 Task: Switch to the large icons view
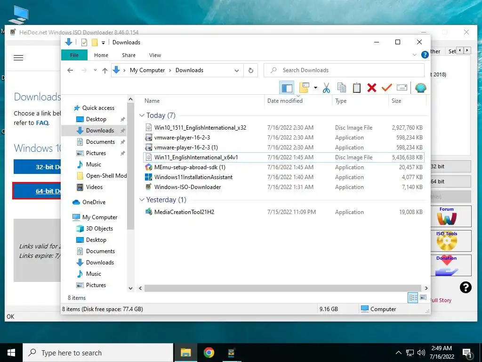click(423, 297)
